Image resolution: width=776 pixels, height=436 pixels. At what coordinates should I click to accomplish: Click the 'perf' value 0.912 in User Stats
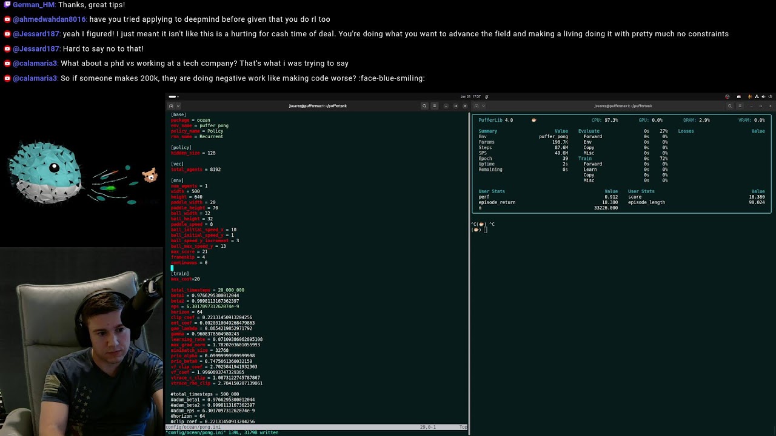pyautogui.click(x=610, y=197)
